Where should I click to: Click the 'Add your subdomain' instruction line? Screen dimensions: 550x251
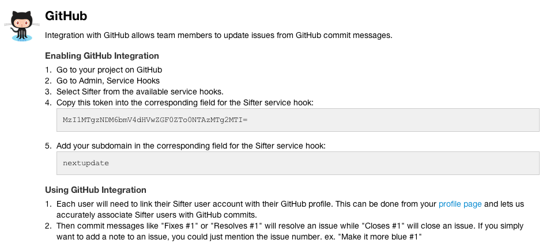coord(191,146)
